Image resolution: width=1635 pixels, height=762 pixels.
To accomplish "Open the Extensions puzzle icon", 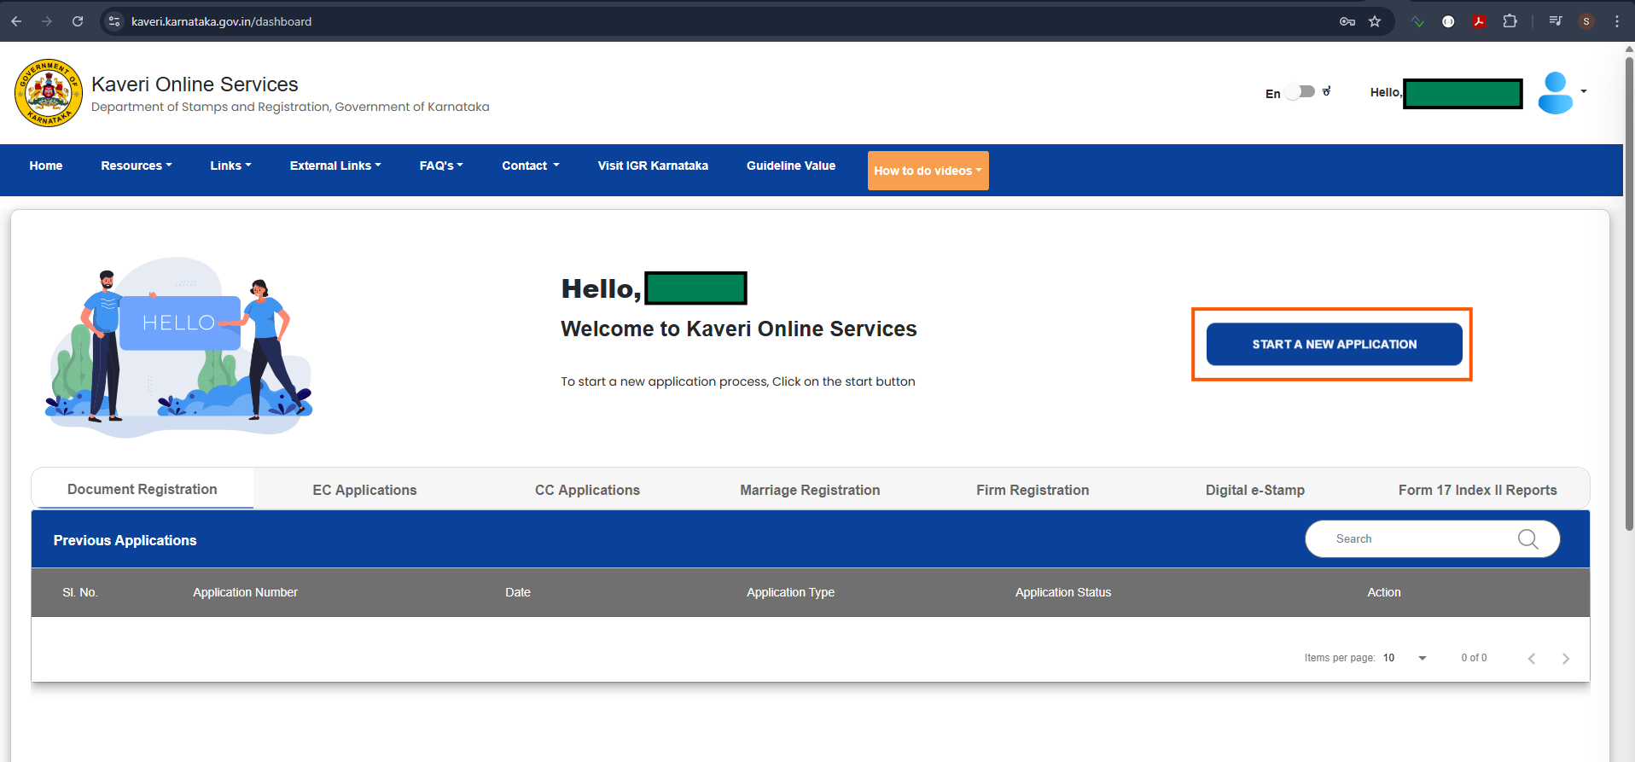I will (1510, 21).
